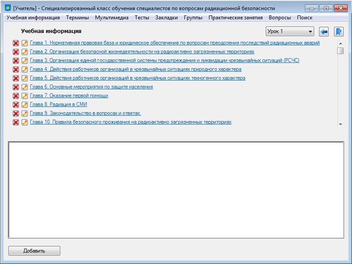Delete Глава 9 with its red X icon
Viewport: 352px width, 264px height.
pyautogui.click(x=16, y=114)
